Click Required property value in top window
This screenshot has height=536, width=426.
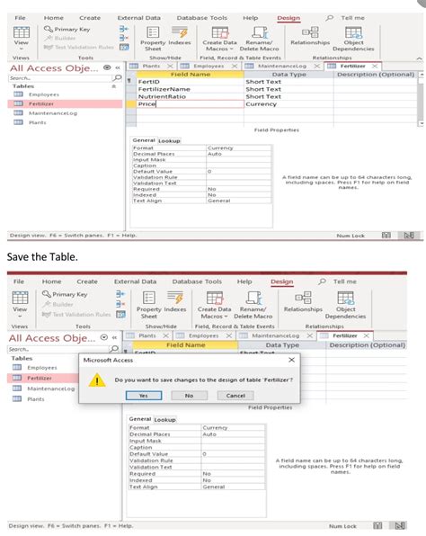[239, 189]
